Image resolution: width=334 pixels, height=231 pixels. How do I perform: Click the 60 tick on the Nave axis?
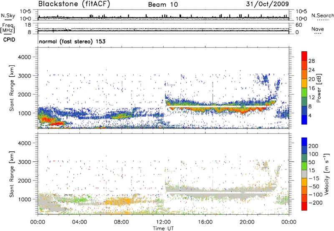299,25
